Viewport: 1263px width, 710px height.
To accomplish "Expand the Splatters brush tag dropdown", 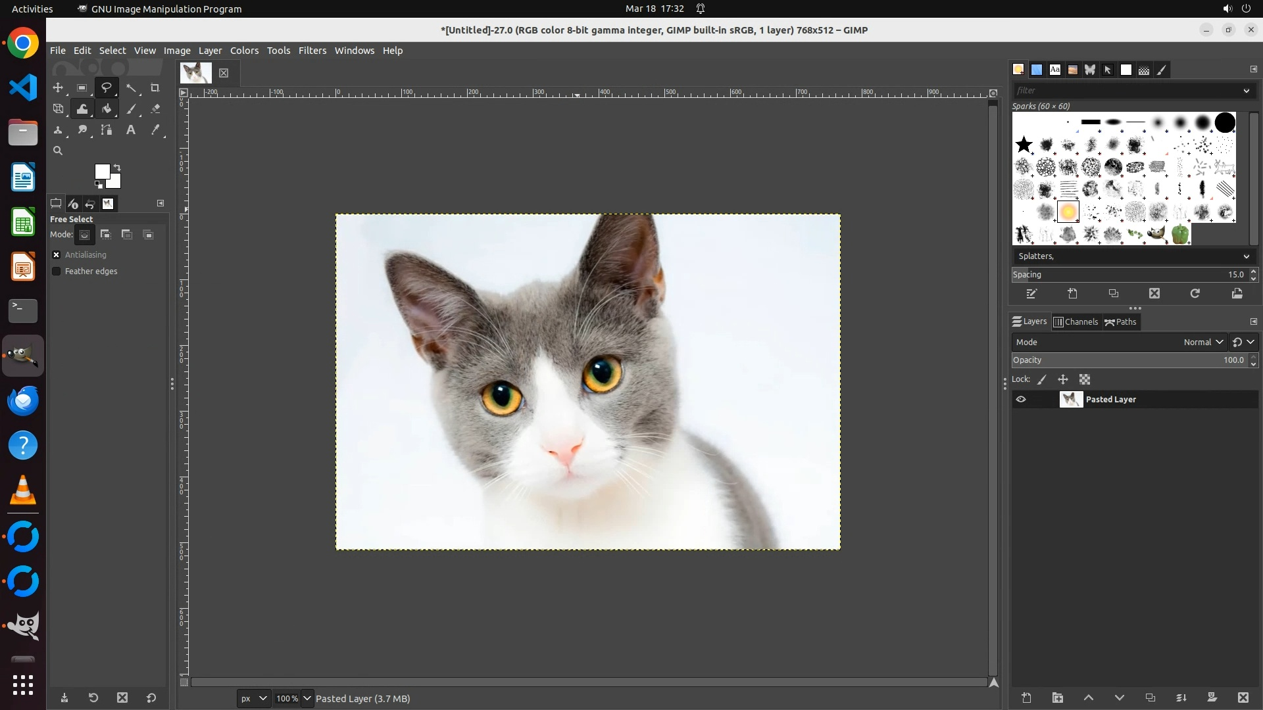I will click(1246, 256).
